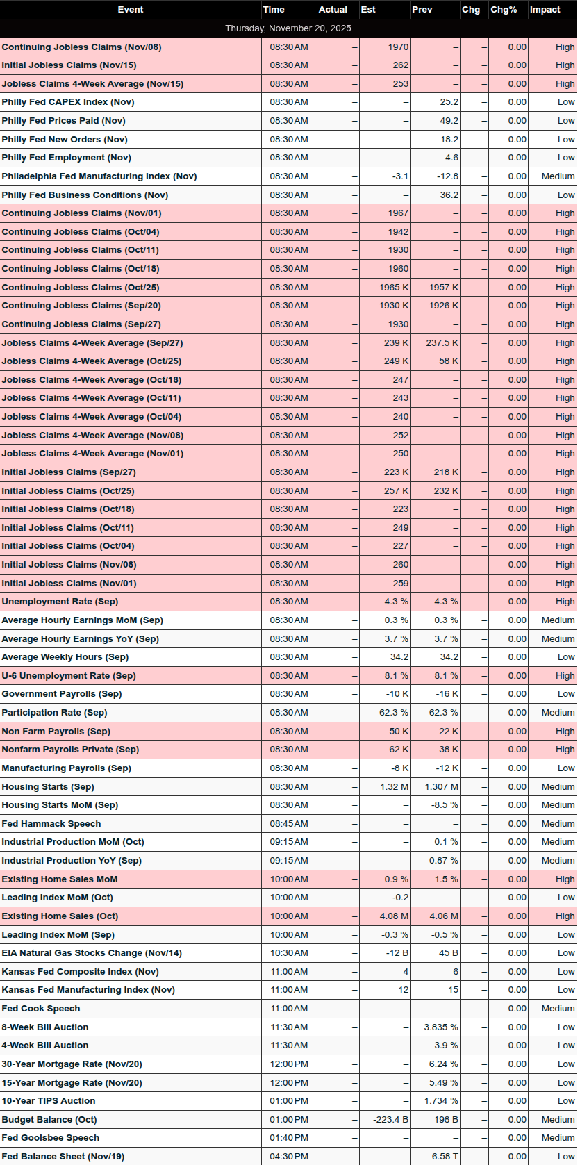Click the Chg% column header

pos(504,10)
